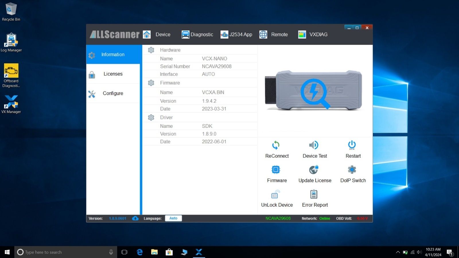The image size is (459, 258).
Task: Click the UnLock Device icon
Action: [276, 194]
